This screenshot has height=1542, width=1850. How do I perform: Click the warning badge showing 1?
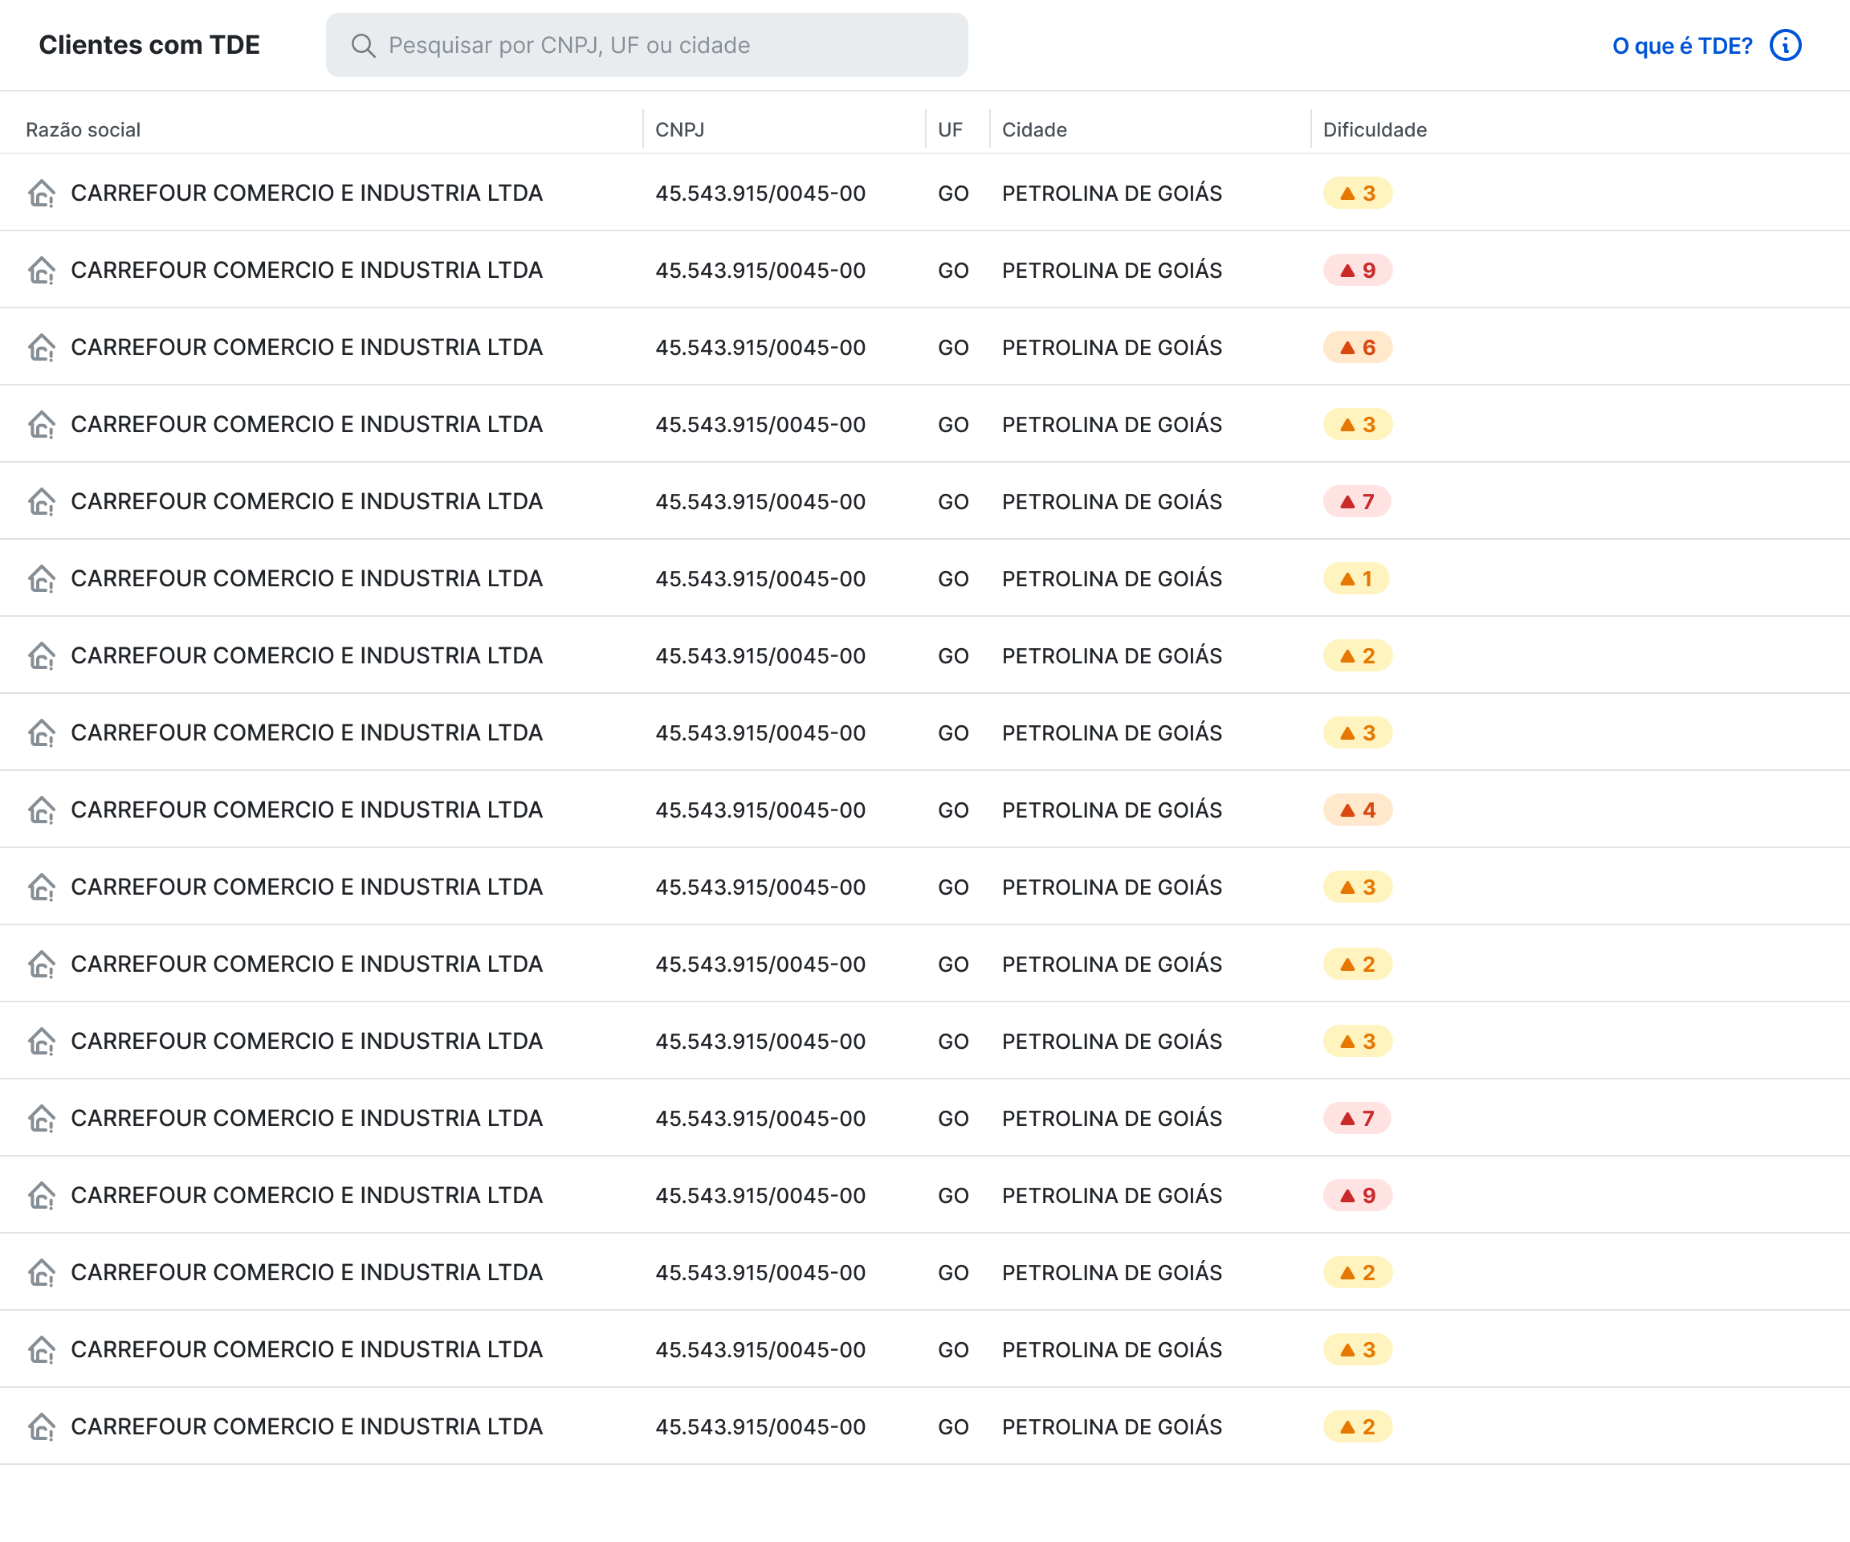[x=1356, y=579]
